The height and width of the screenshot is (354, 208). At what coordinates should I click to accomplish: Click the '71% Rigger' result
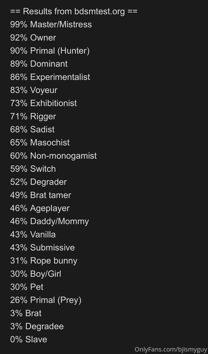33,116
